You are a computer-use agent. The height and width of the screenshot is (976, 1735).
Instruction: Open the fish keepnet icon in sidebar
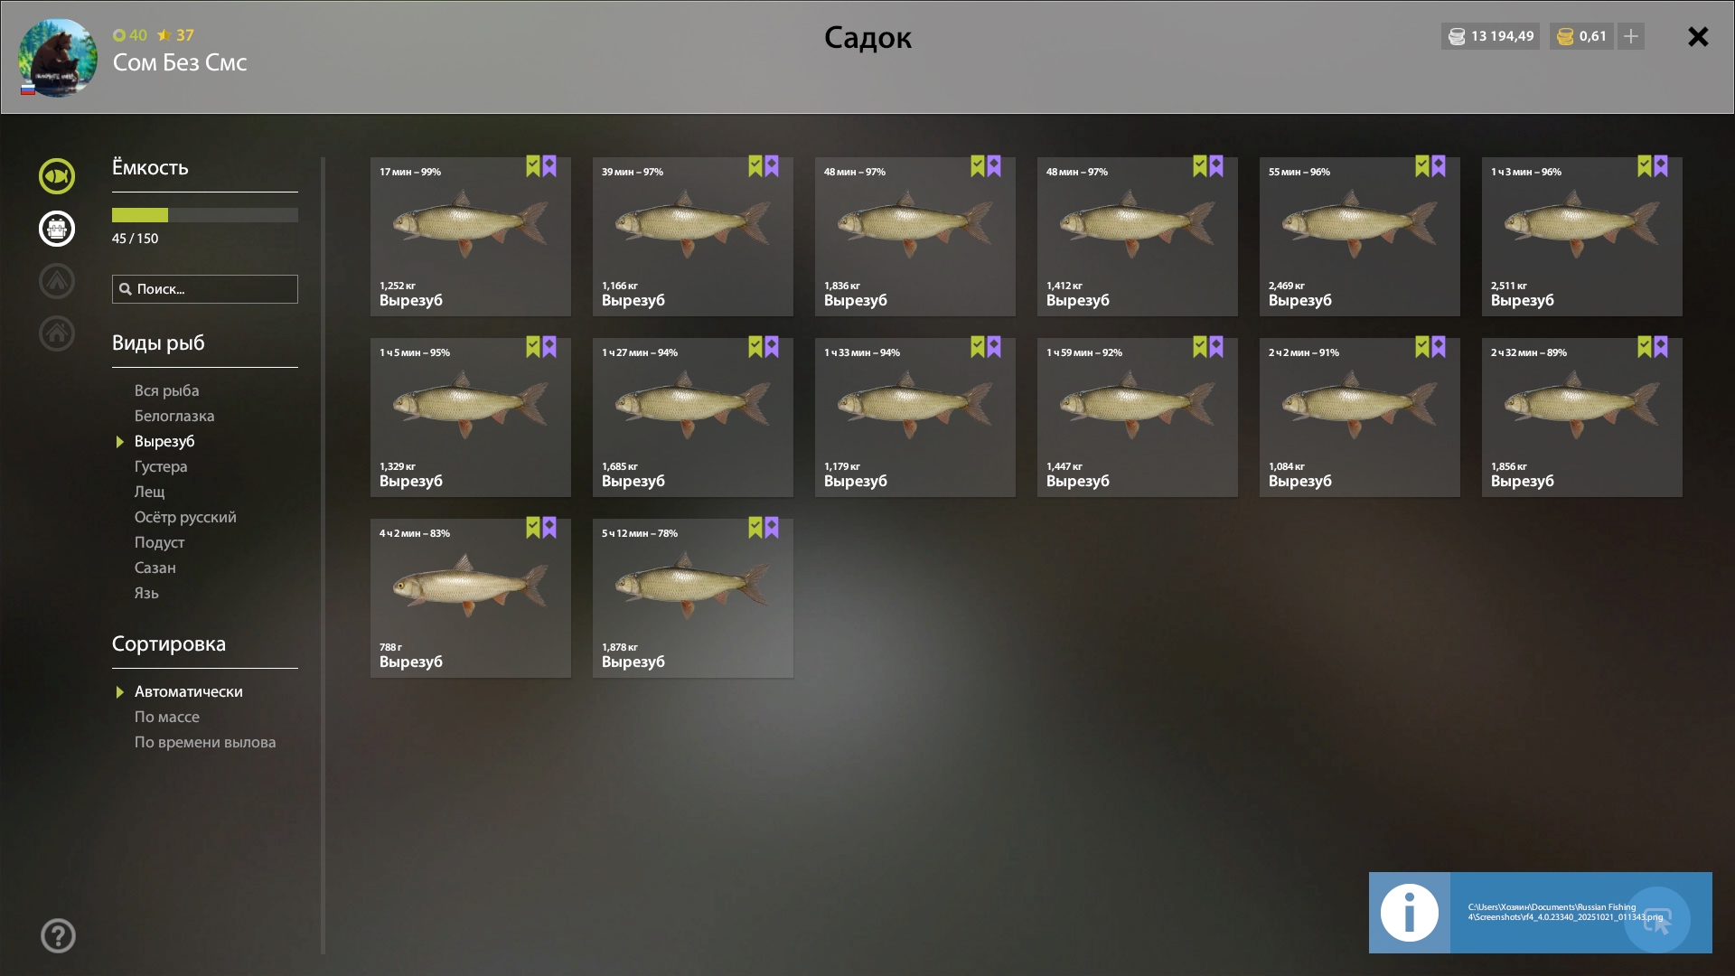pyautogui.click(x=57, y=176)
